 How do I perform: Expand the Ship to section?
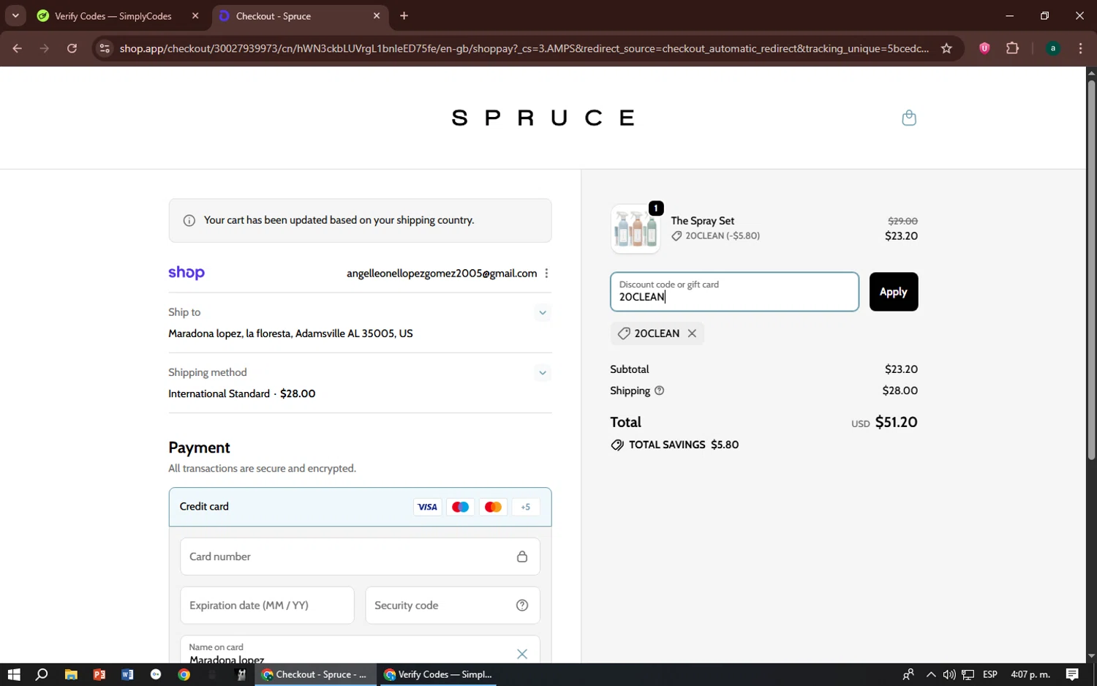point(543,313)
